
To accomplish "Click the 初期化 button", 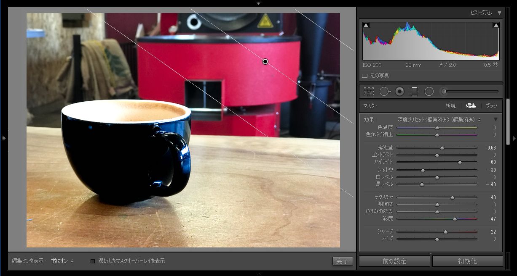I will 468,261.
